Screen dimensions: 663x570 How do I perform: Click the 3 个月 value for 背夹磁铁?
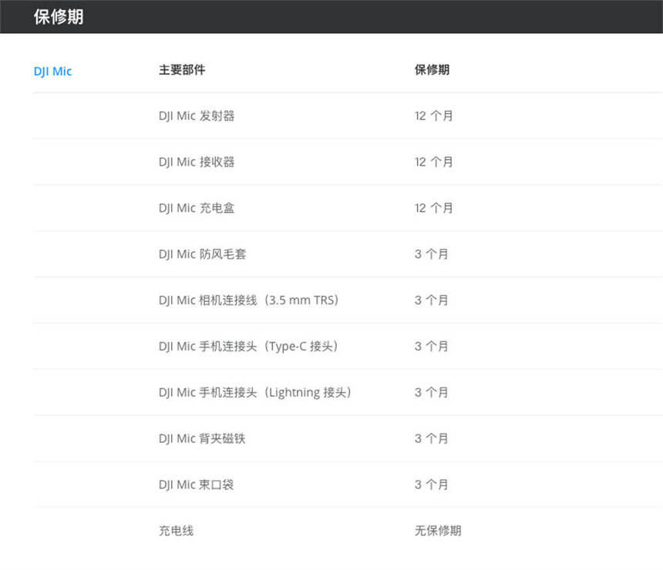431,438
